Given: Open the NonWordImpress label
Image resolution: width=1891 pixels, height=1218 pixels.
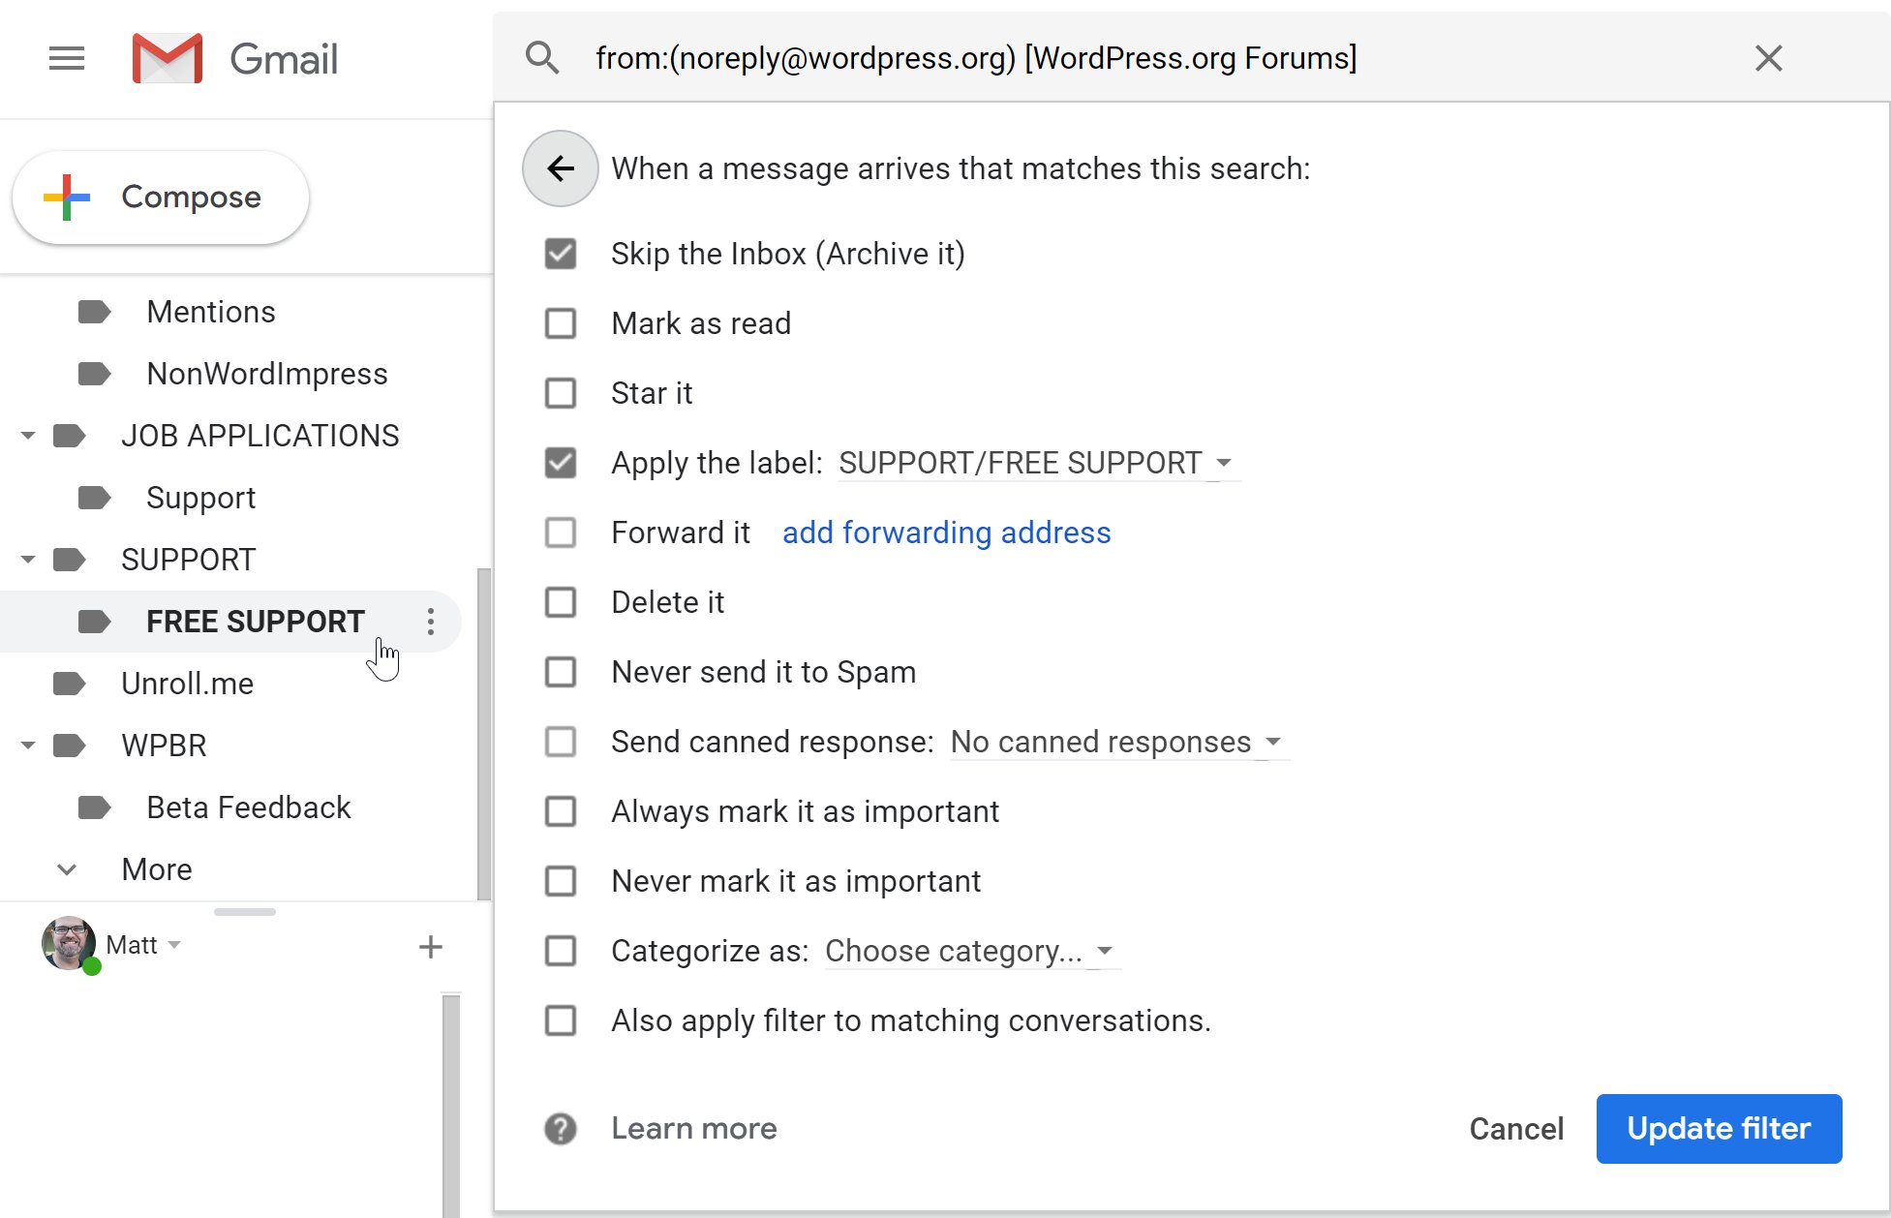Looking at the screenshot, I should 267,374.
